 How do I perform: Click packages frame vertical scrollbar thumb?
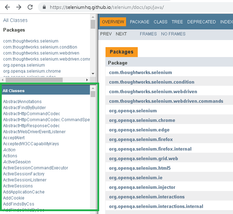(x=93, y=24)
